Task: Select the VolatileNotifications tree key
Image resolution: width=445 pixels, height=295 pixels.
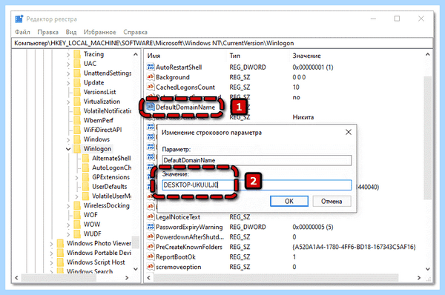Action: tap(108, 111)
